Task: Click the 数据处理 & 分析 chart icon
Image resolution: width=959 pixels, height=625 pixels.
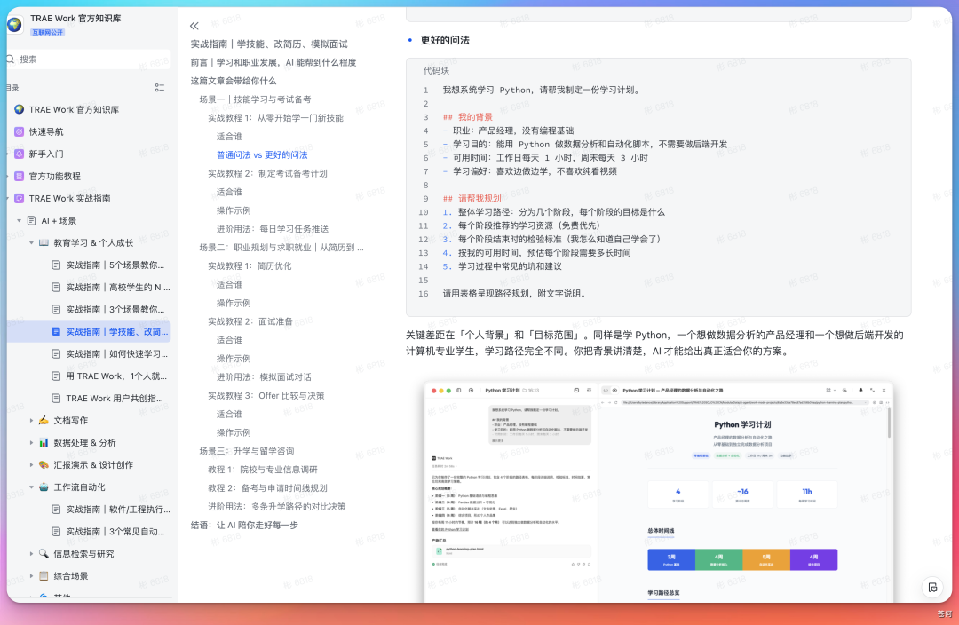Action: coord(44,443)
